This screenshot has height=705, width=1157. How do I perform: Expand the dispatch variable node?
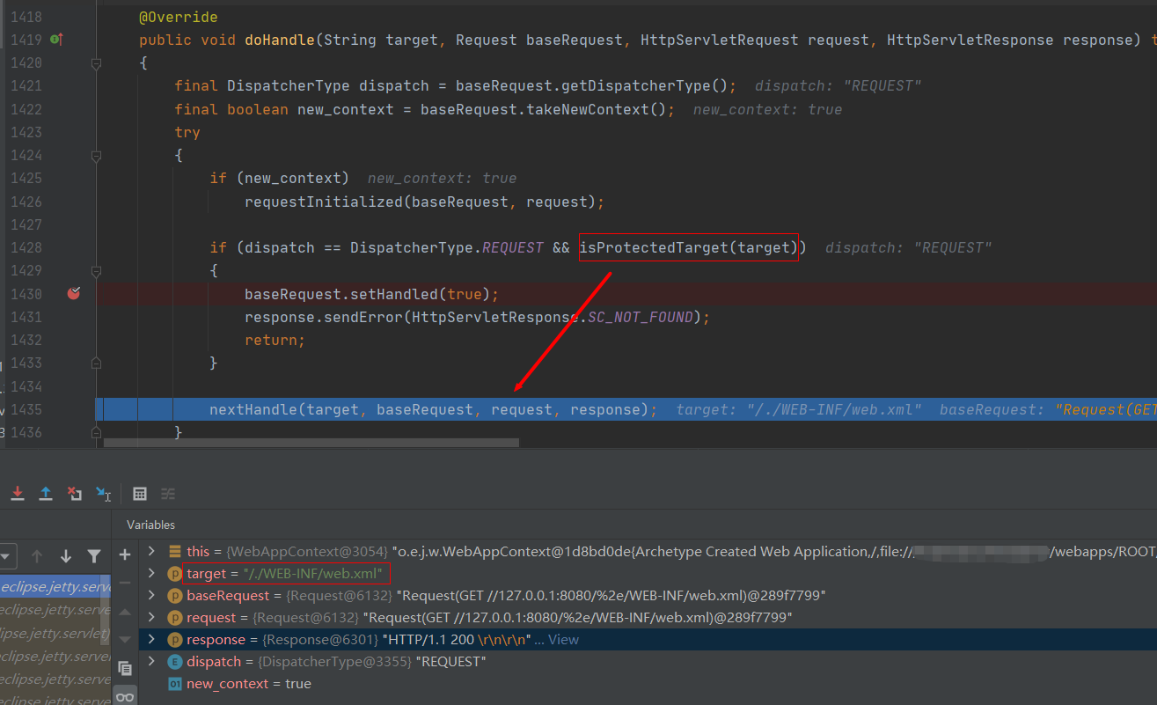(151, 661)
